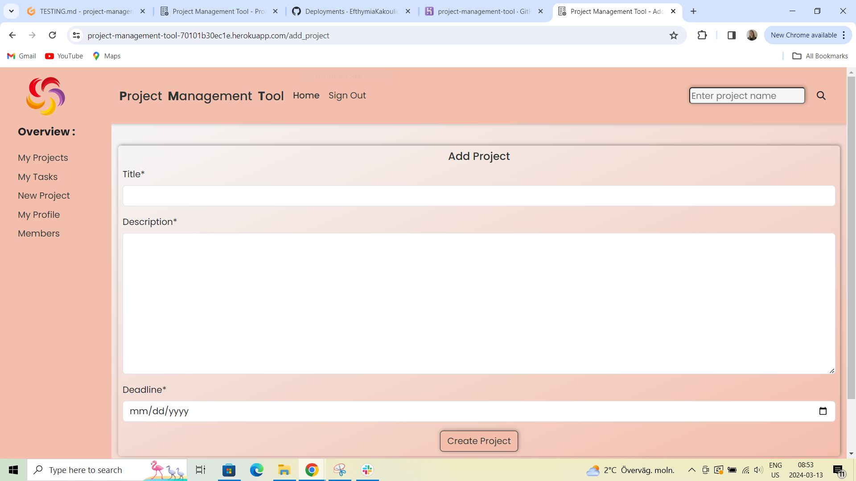Click the Project Management Tool logo

pyautogui.click(x=45, y=96)
